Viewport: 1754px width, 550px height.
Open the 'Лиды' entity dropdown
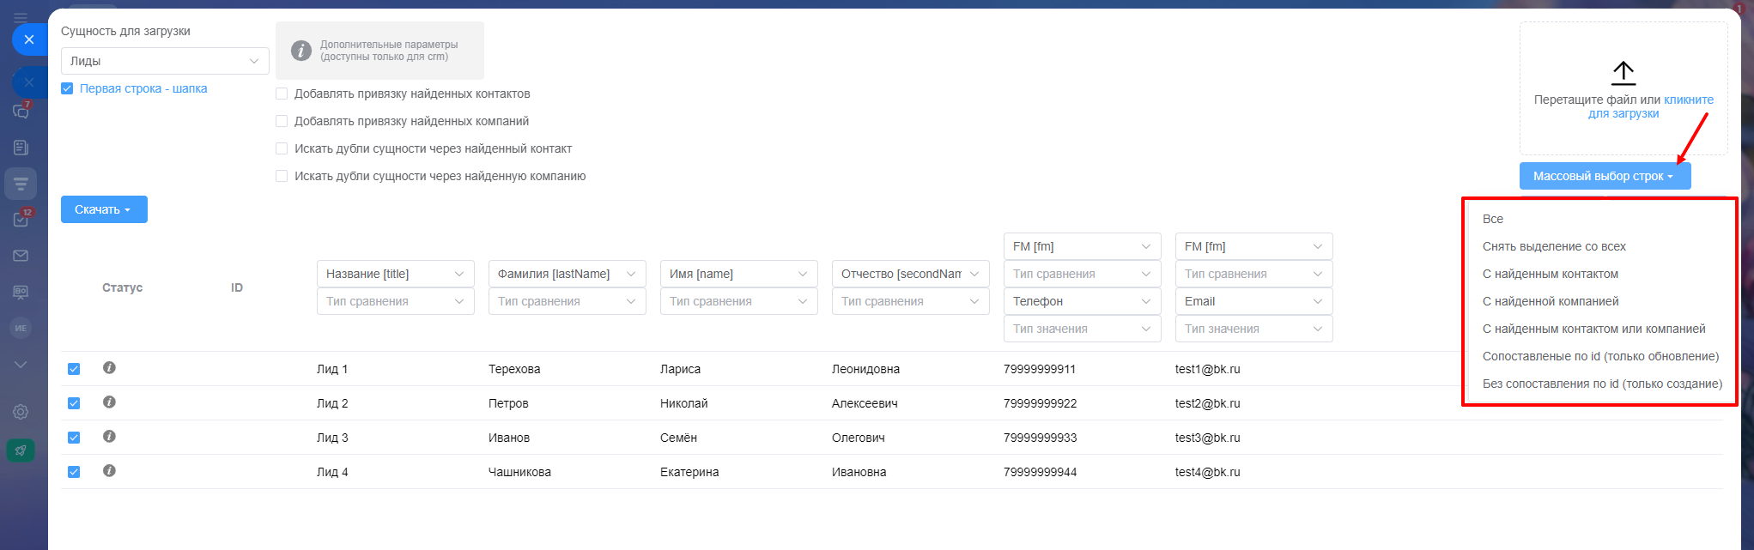[x=165, y=61]
